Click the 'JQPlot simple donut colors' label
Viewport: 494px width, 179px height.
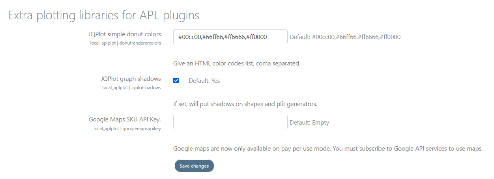point(124,34)
